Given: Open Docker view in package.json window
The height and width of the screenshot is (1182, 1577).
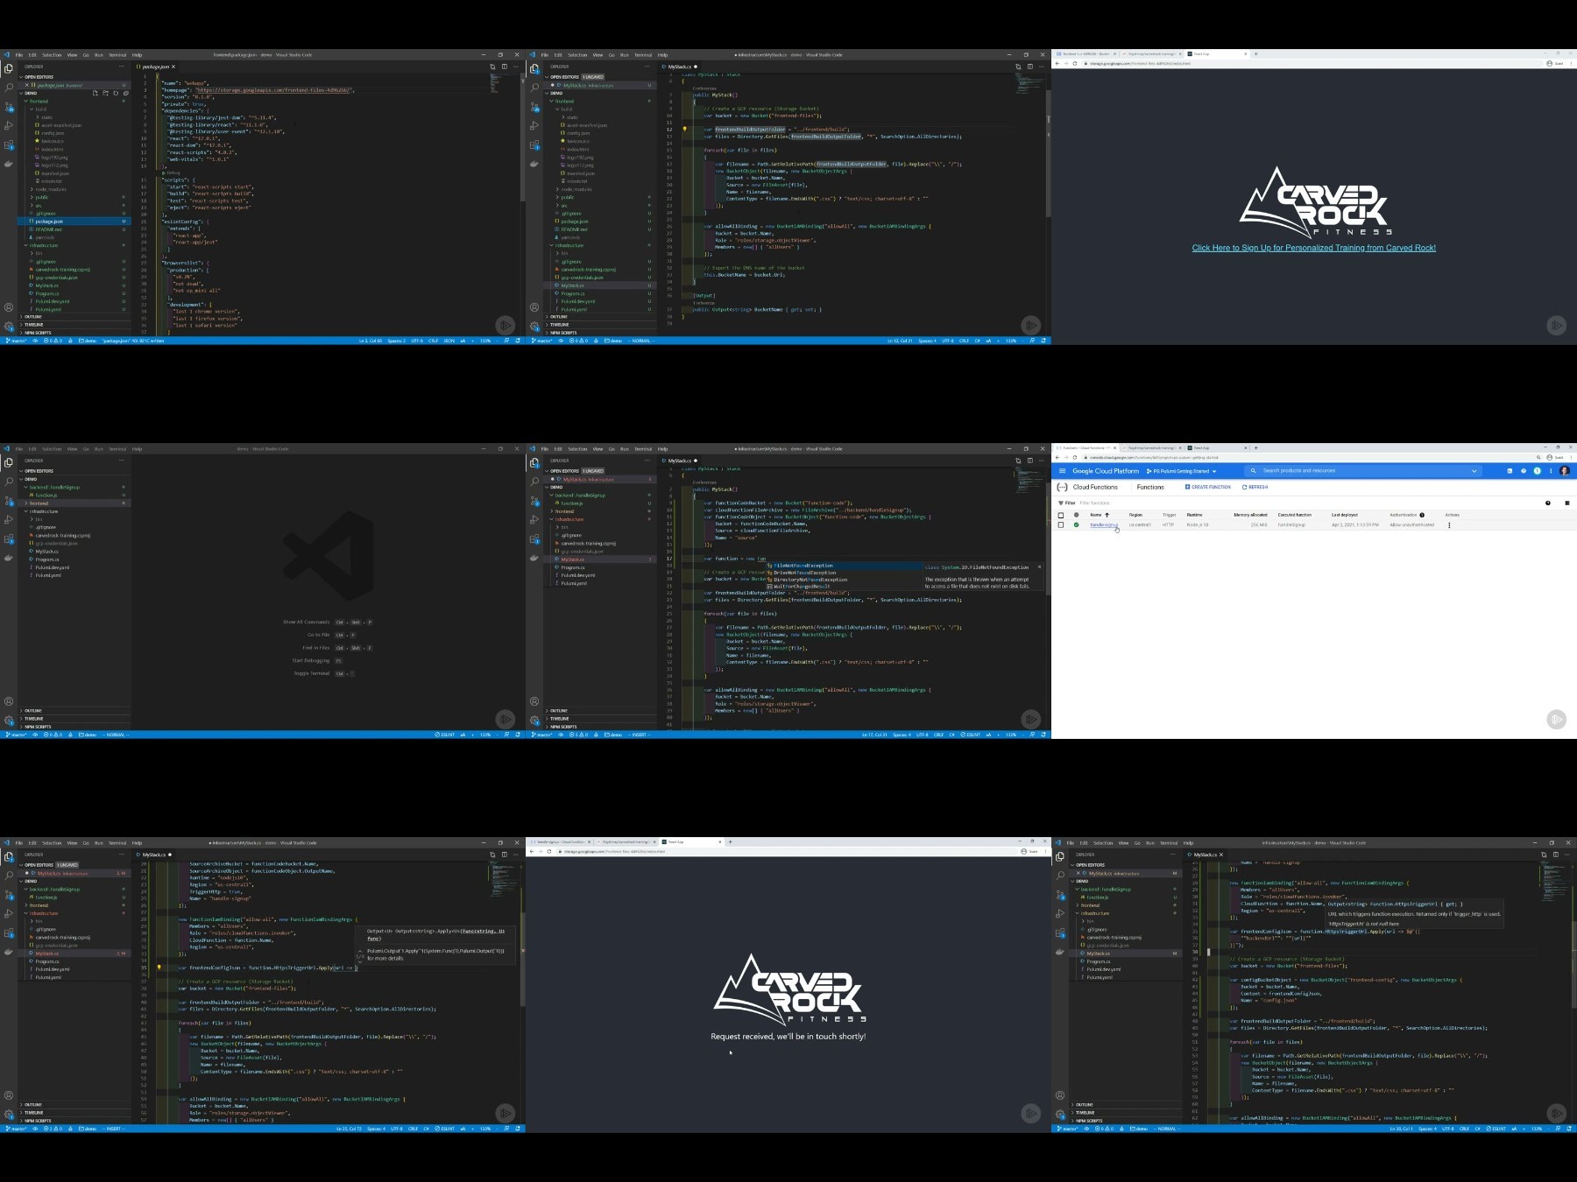Looking at the screenshot, I should (x=9, y=164).
